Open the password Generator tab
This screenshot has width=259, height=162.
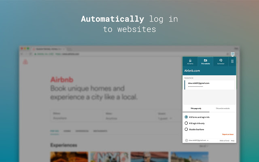point(221,62)
